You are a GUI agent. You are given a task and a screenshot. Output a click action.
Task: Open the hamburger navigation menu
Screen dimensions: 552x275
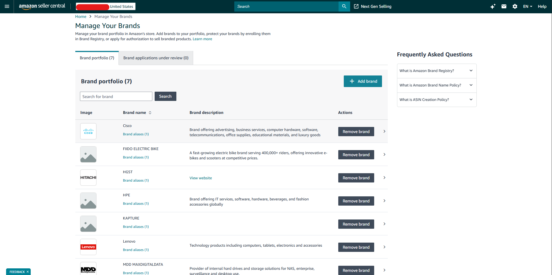point(7,6)
